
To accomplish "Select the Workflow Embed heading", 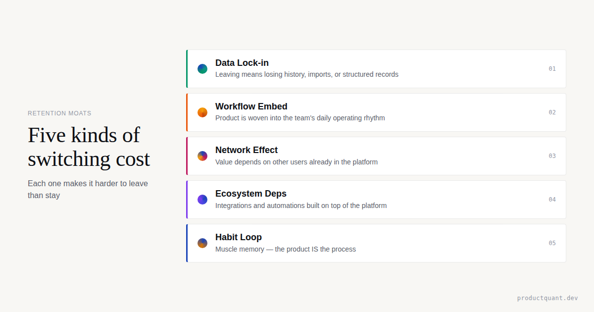I will pyautogui.click(x=251, y=106).
